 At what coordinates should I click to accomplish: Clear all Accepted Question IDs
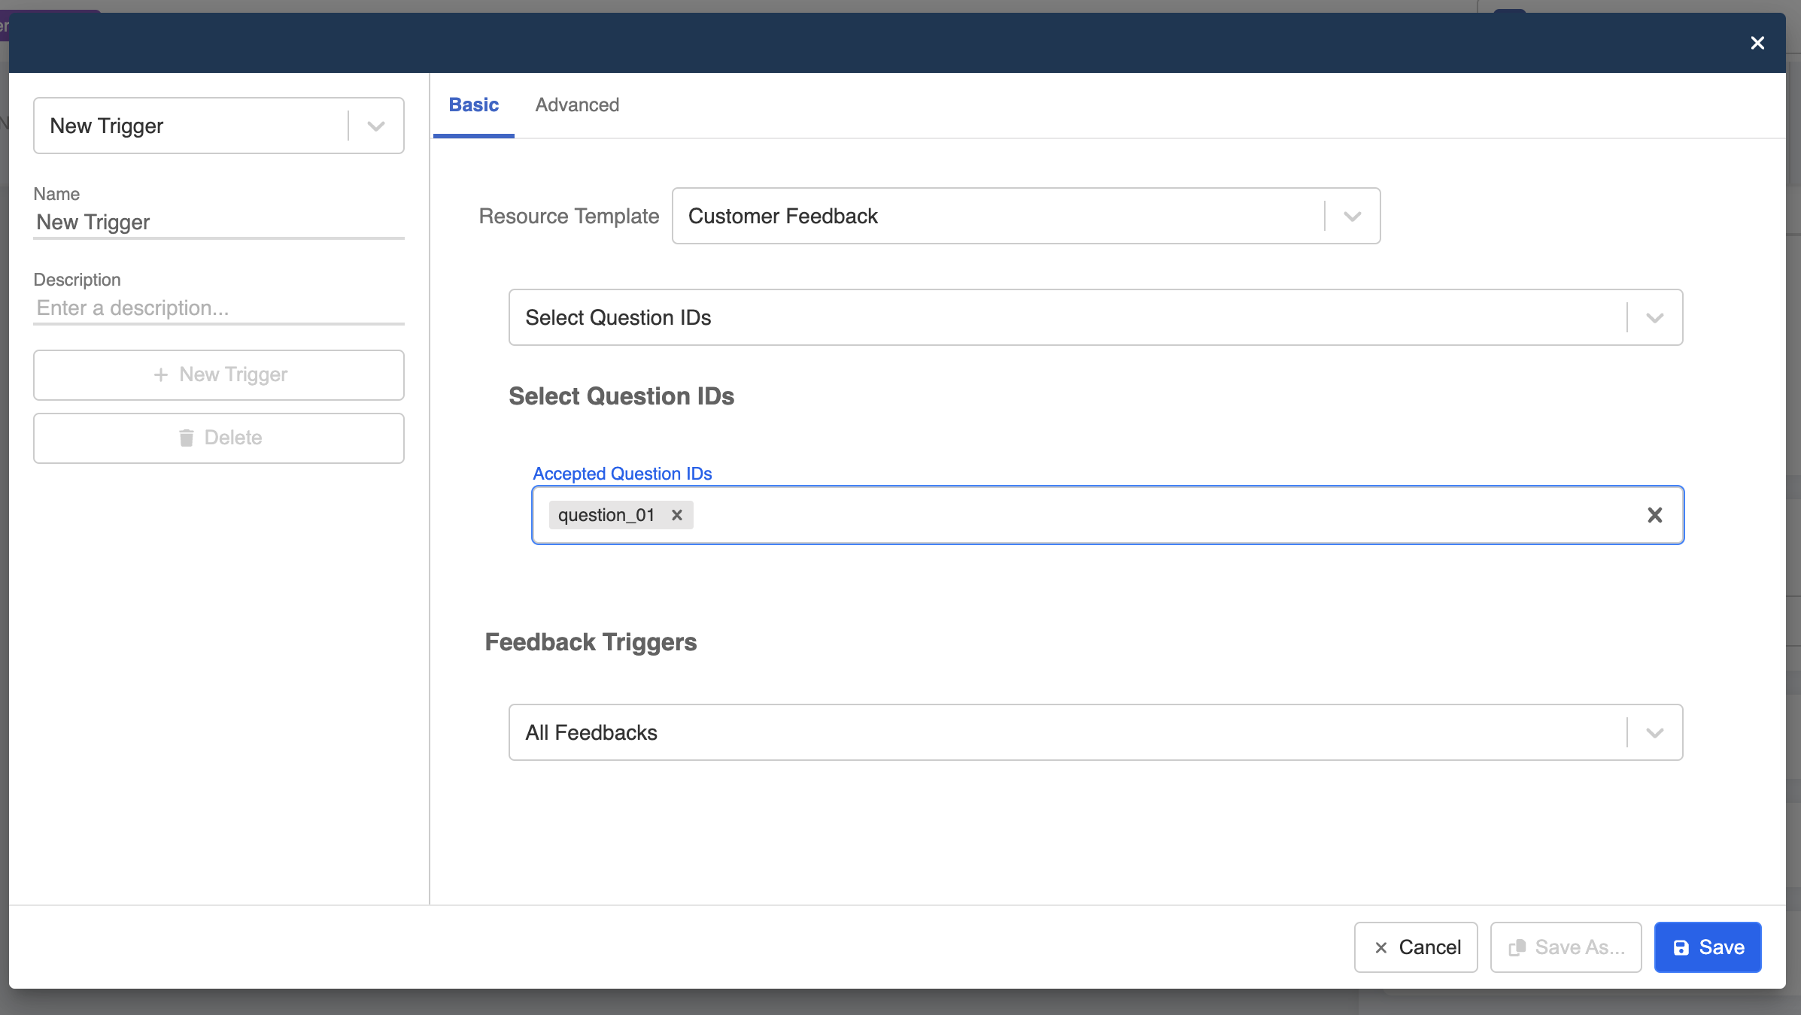1654,515
